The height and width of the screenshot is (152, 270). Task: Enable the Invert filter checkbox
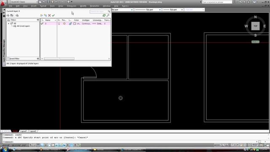[x=8, y=59]
